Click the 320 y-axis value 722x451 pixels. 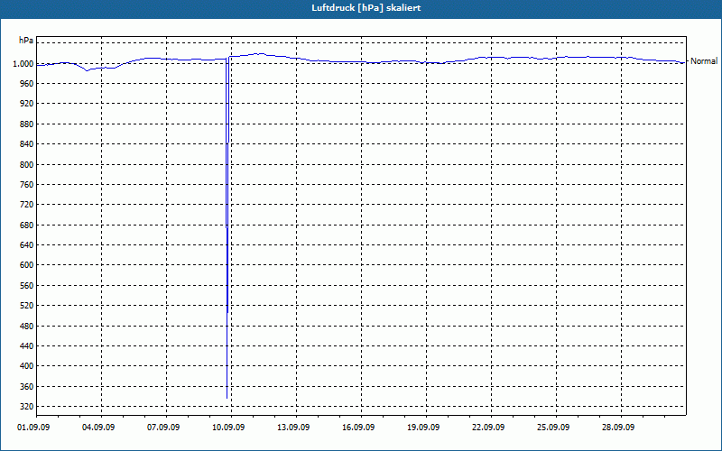point(27,407)
